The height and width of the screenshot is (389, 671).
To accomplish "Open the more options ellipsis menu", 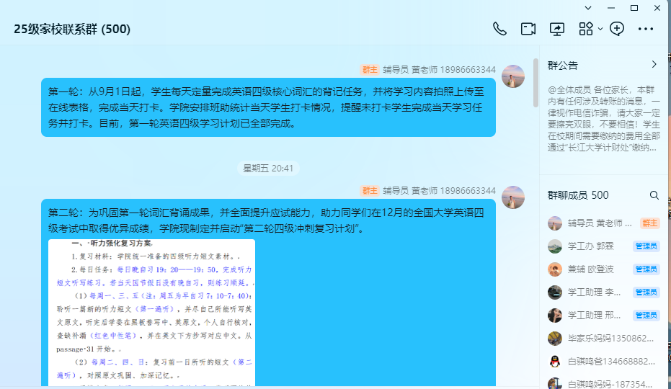I will coord(646,29).
